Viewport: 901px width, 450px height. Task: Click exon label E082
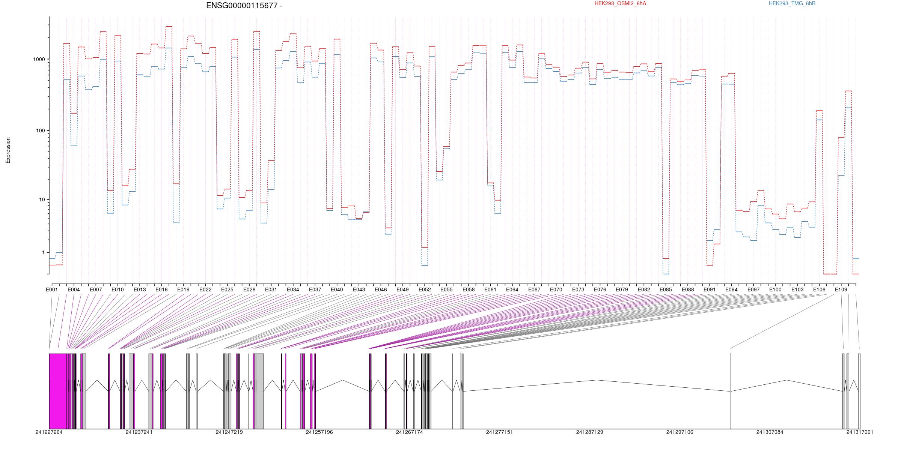coord(644,290)
